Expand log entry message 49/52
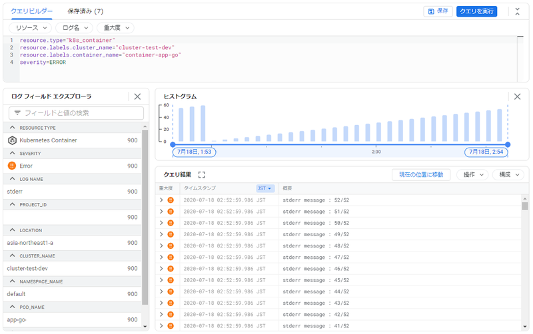 pyautogui.click(x=161, y=235)
